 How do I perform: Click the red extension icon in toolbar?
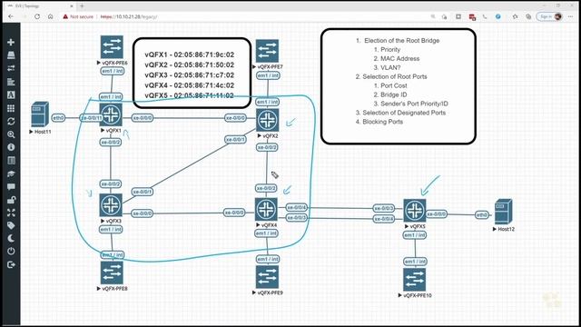click(x=472, y=17)
